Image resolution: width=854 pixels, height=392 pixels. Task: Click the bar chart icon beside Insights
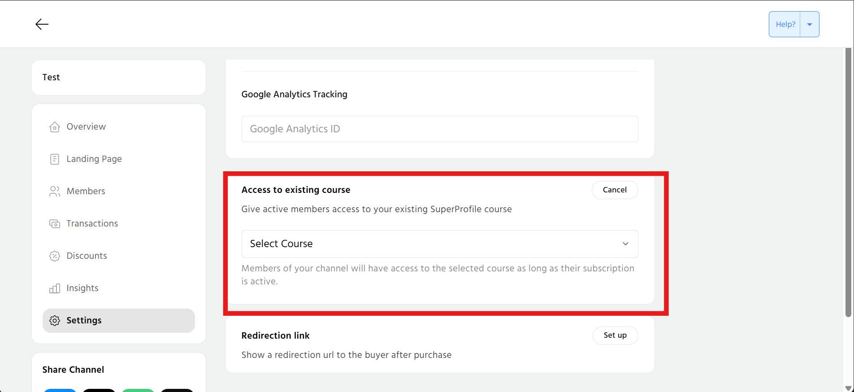click(x=55, y=288)
